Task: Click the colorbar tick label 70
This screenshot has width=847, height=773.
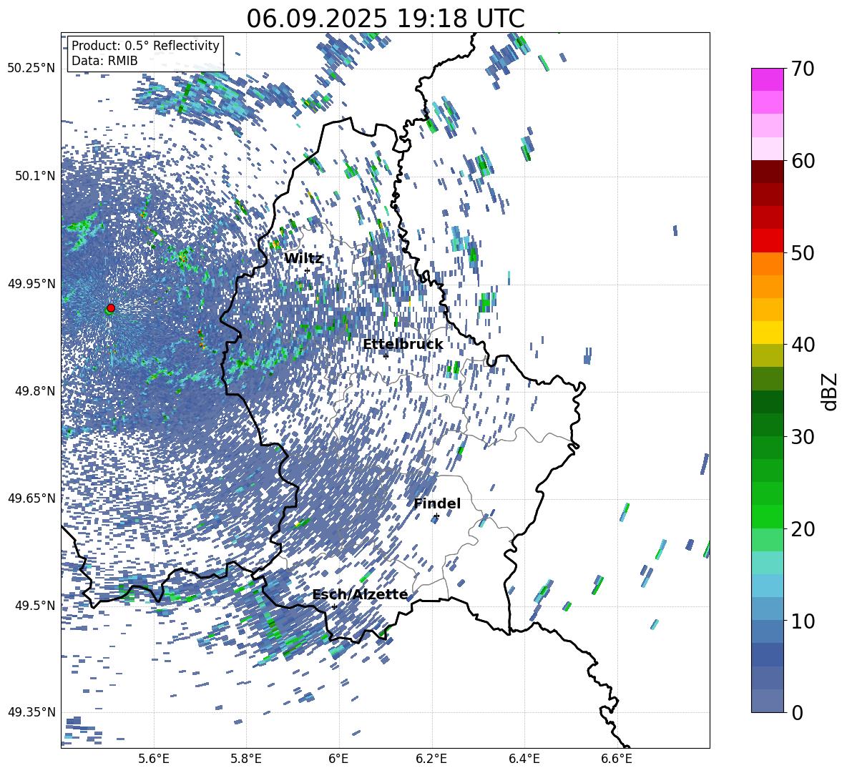Action: 803,69
